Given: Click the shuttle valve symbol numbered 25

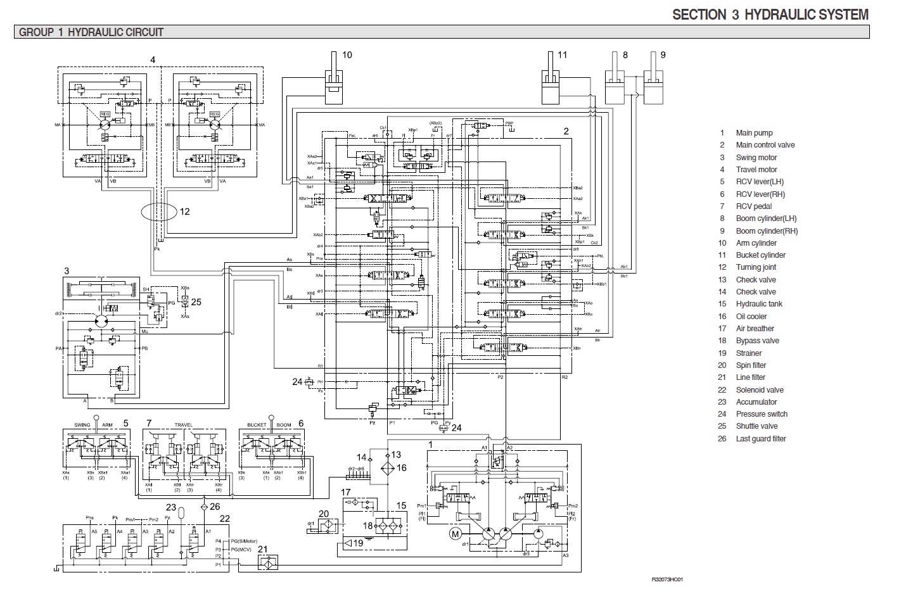Looking at the screenshot, I should tap(184, 301).
